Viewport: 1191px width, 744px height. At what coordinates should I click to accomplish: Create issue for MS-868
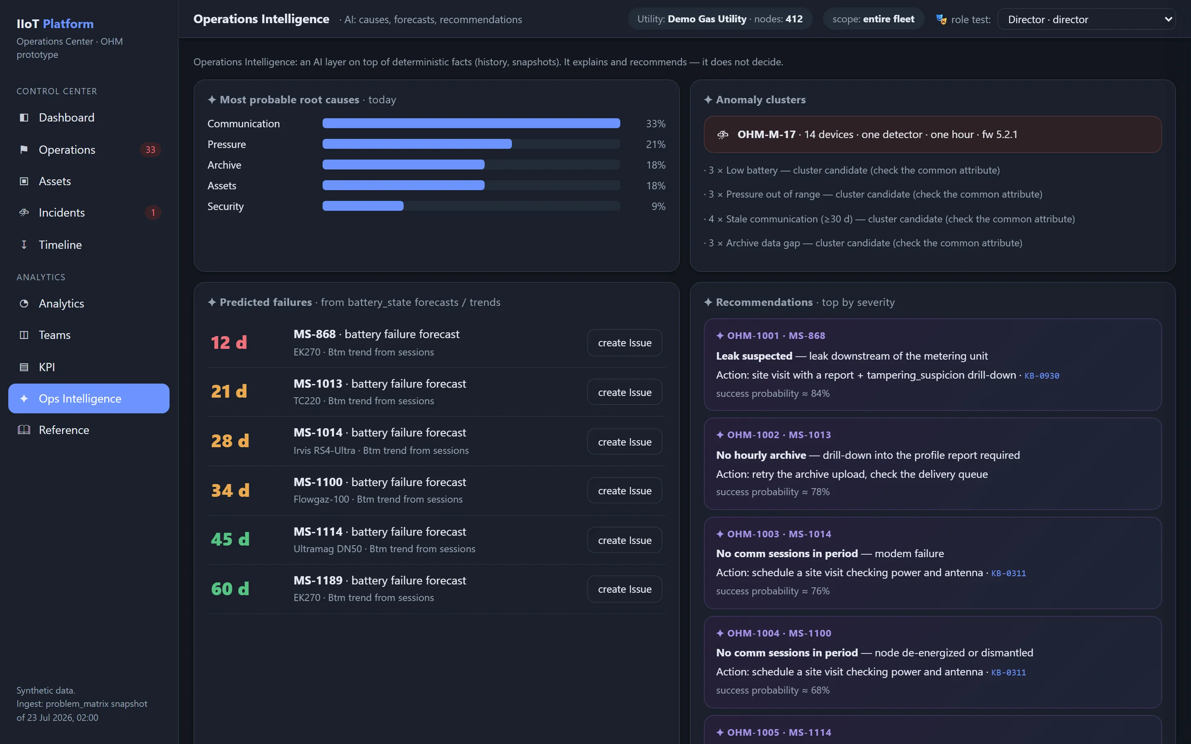click(624, 343)
